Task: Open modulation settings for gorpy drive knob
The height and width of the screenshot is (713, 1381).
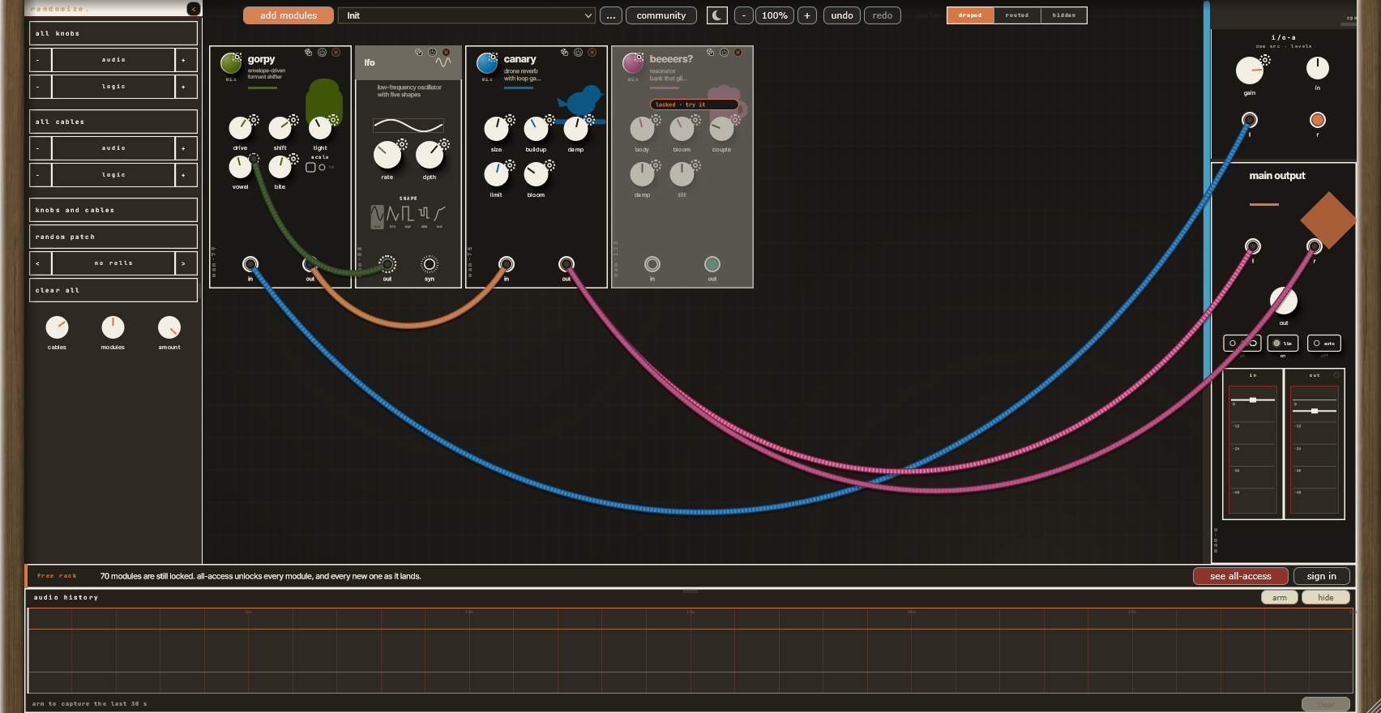Action: coord(254,120)
